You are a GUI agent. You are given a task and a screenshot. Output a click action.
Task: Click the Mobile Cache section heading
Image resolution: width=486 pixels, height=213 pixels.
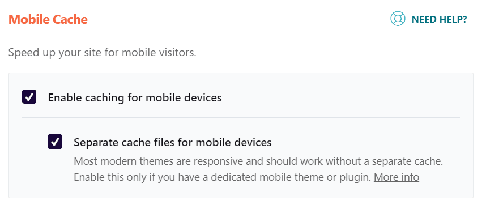48,19
